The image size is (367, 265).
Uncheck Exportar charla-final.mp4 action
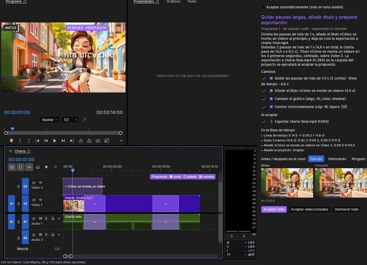(x=264, y=122)
